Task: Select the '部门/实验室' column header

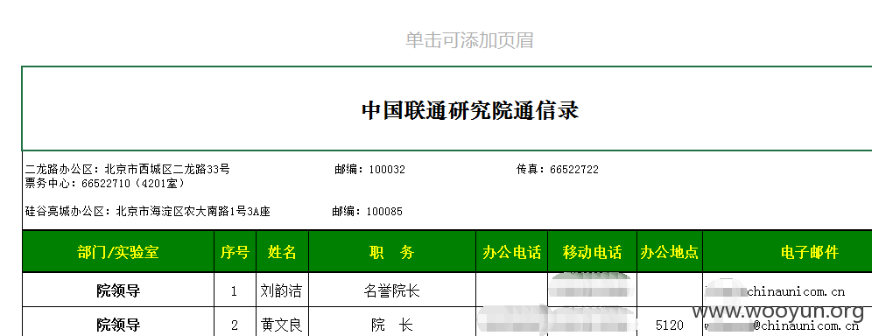Action: point(118,252)
